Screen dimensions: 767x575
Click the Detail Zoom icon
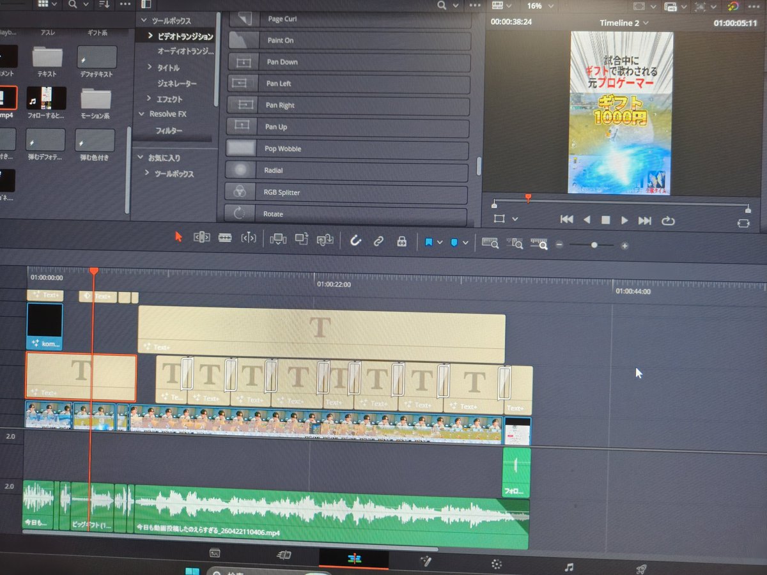(515, 243)
